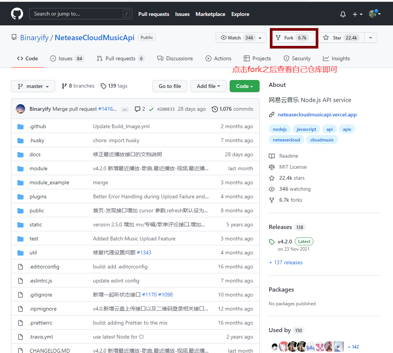Click the Go to file button
393x353 pixels.
click(170, 86)
